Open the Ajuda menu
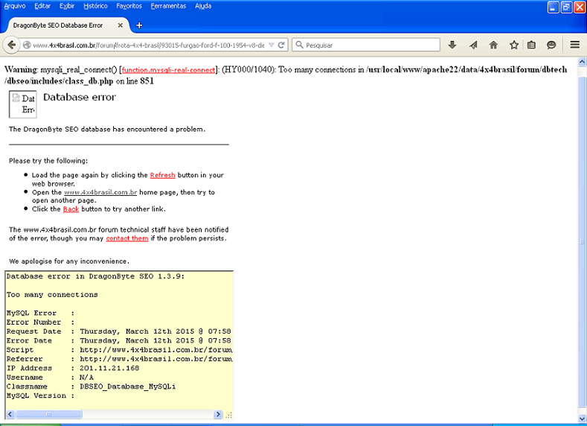The width and height of the screenshot is (587, 426). pos(203,6)
